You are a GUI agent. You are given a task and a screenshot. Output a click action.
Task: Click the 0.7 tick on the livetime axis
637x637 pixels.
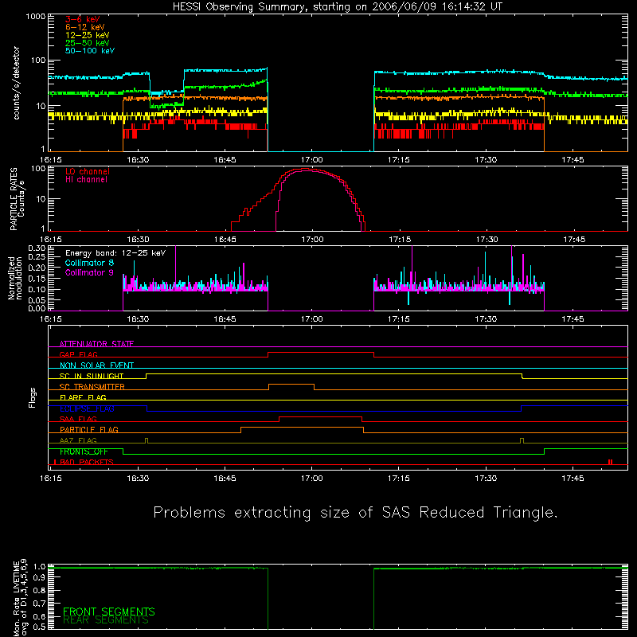click(39, 604)
